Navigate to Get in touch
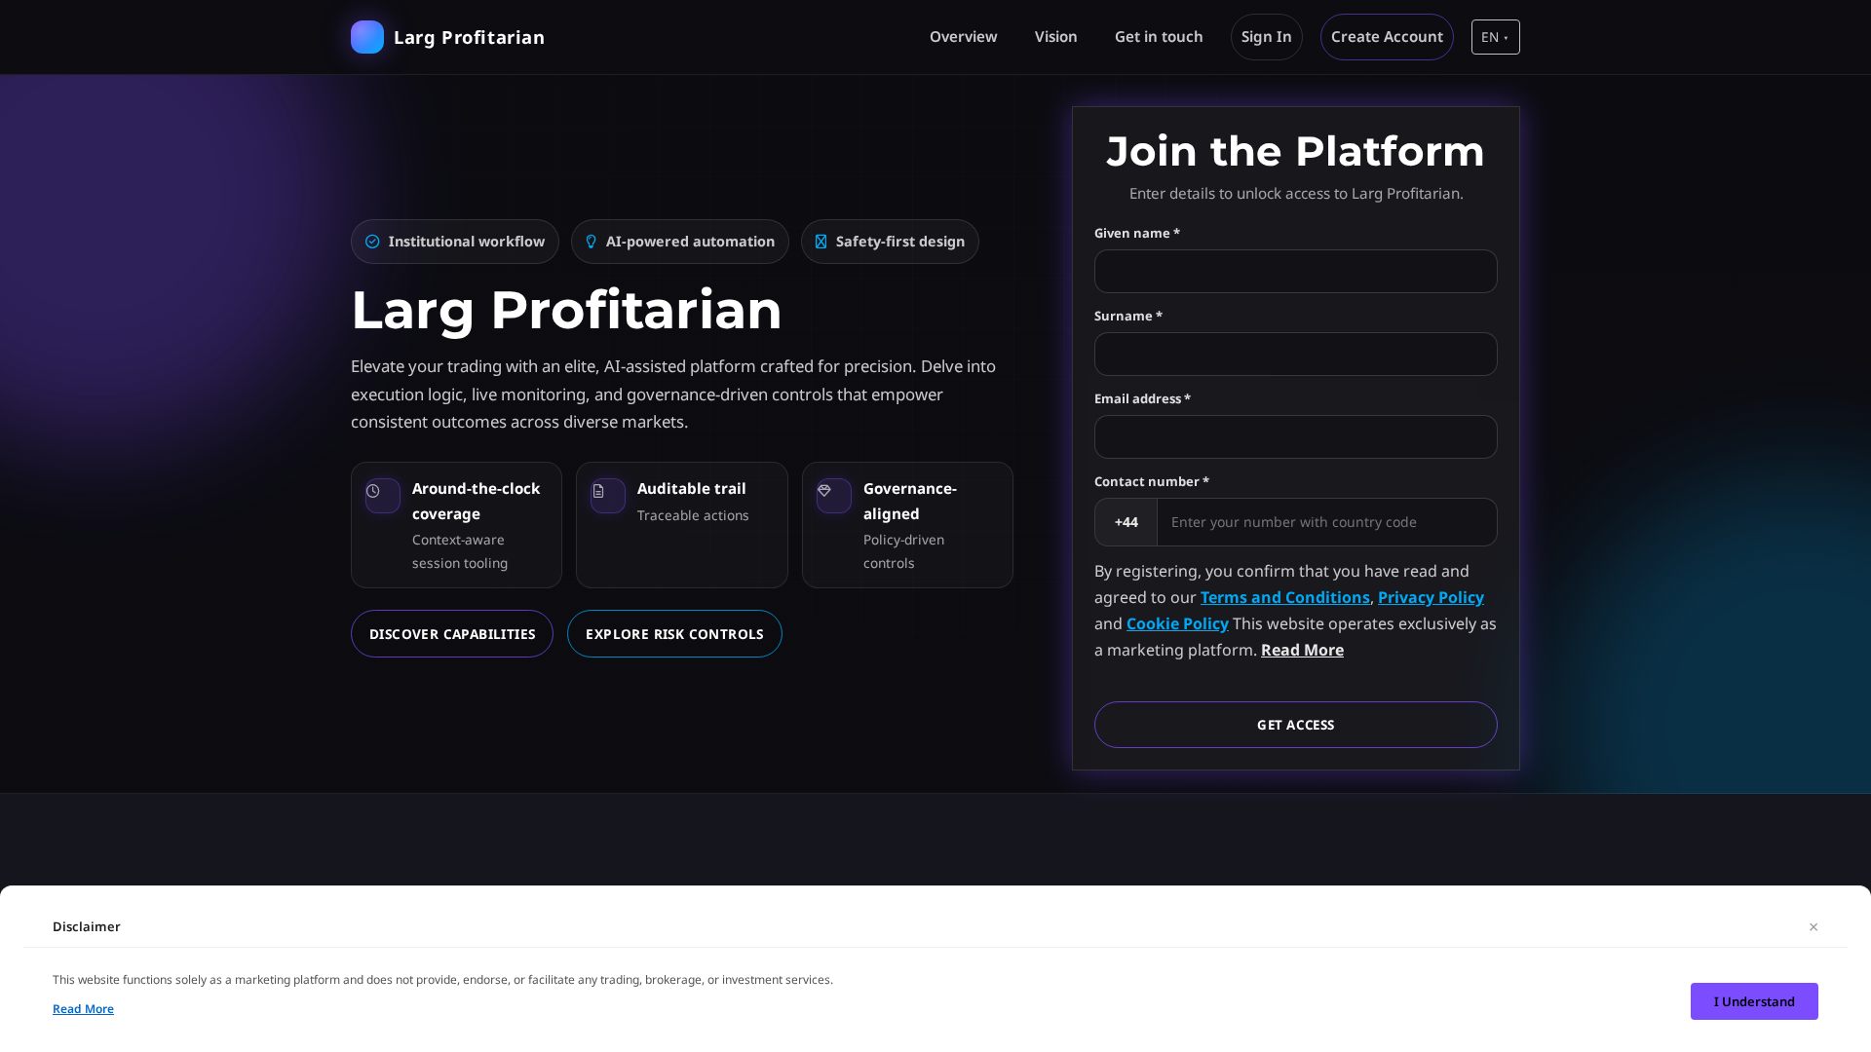Image resolution: width=1871 pixels, height=1052 pixels. tap(1159, 37)
